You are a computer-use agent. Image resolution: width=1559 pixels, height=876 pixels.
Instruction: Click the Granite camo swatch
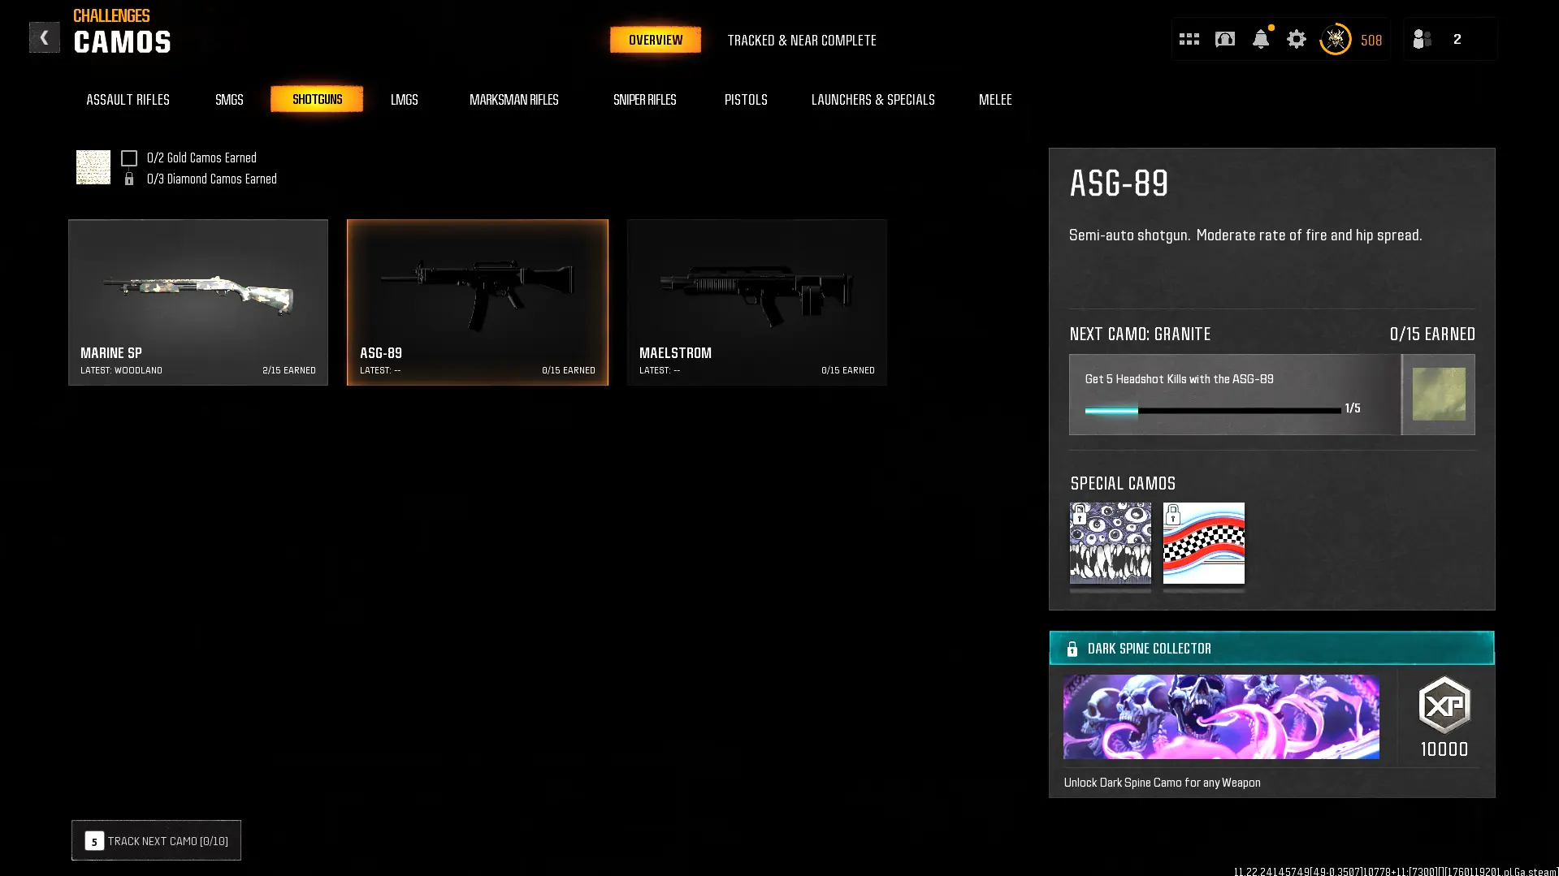pyautogui.click(x=1439, y=395)
